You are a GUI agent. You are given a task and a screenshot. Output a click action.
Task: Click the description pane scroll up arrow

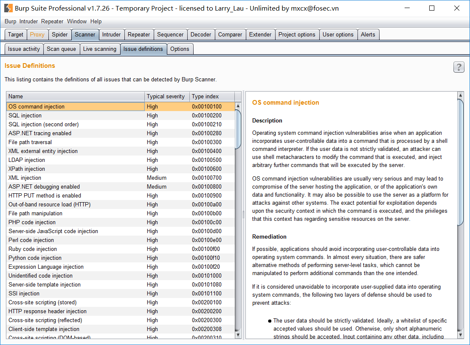(460, 95)
